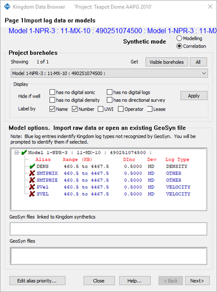This screenshot has height=292, width=217.
Task: Select the DENS log alias
Action: coord(42,166)
